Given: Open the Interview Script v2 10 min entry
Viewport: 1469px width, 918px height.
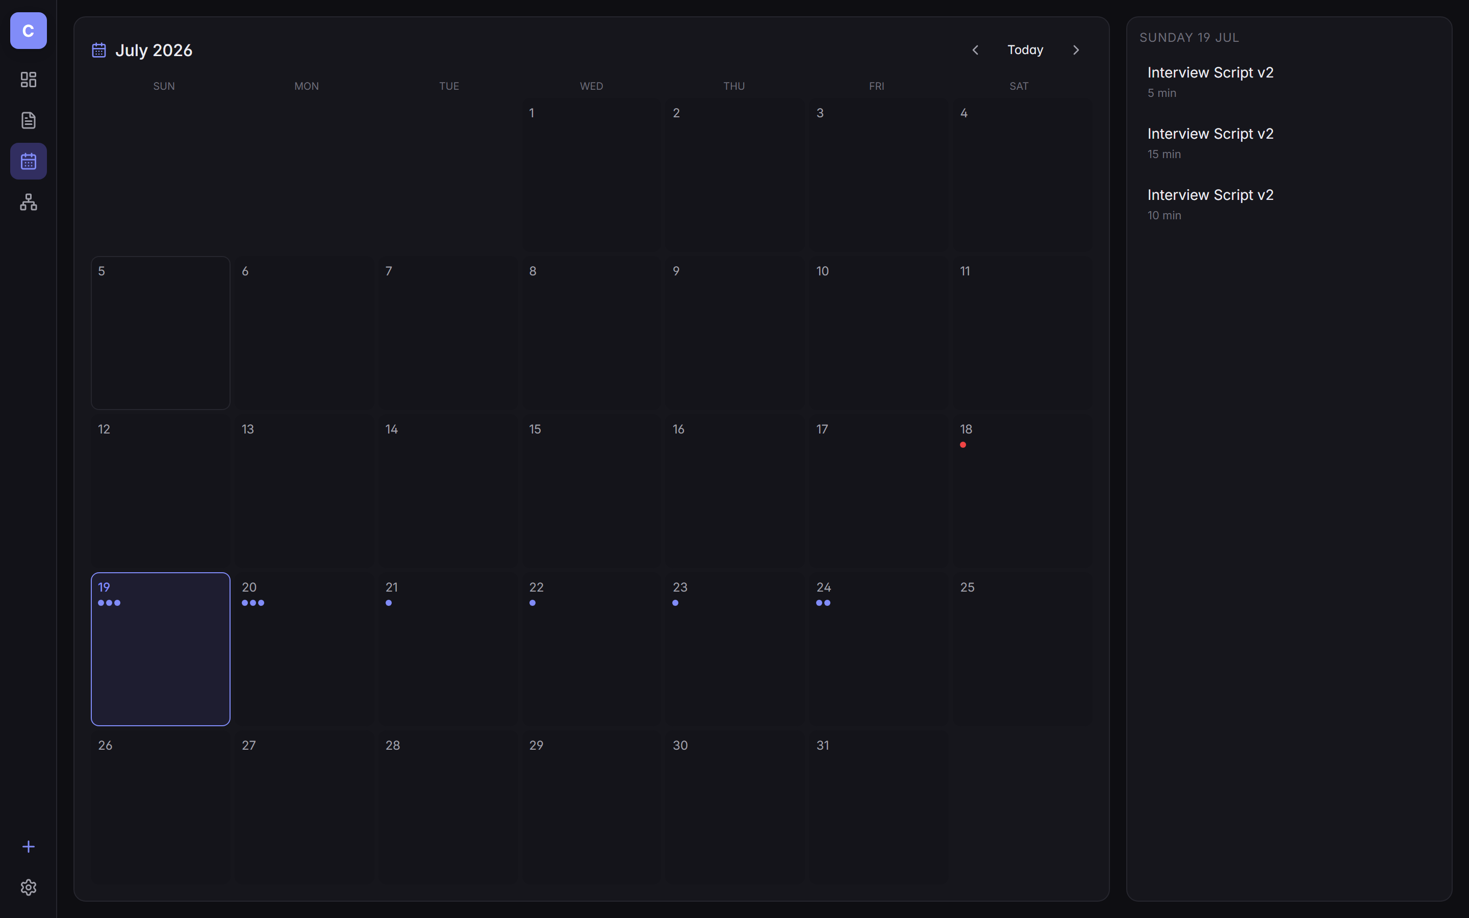Looking at the screenshot, I should pos(1289,205).
